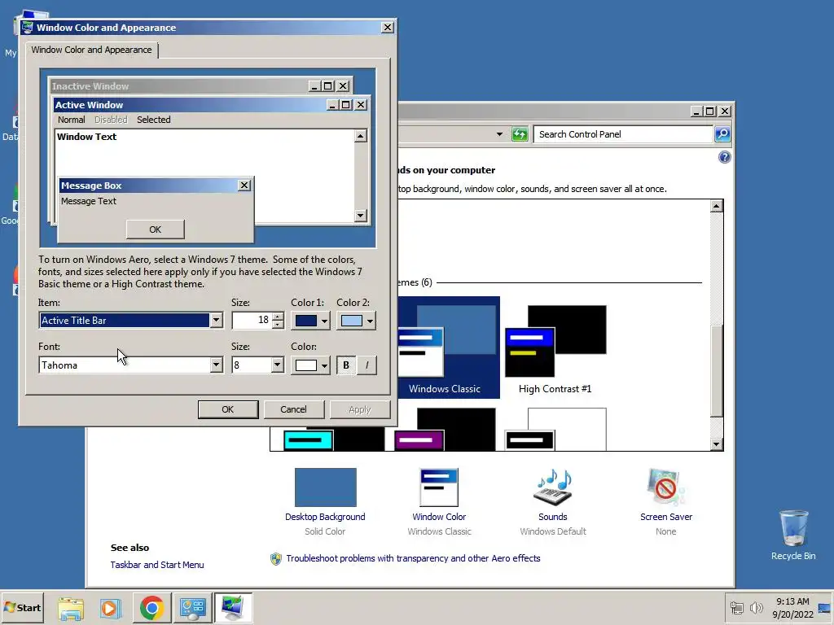Open Google Chrome from the taskbar

(151, 607)
